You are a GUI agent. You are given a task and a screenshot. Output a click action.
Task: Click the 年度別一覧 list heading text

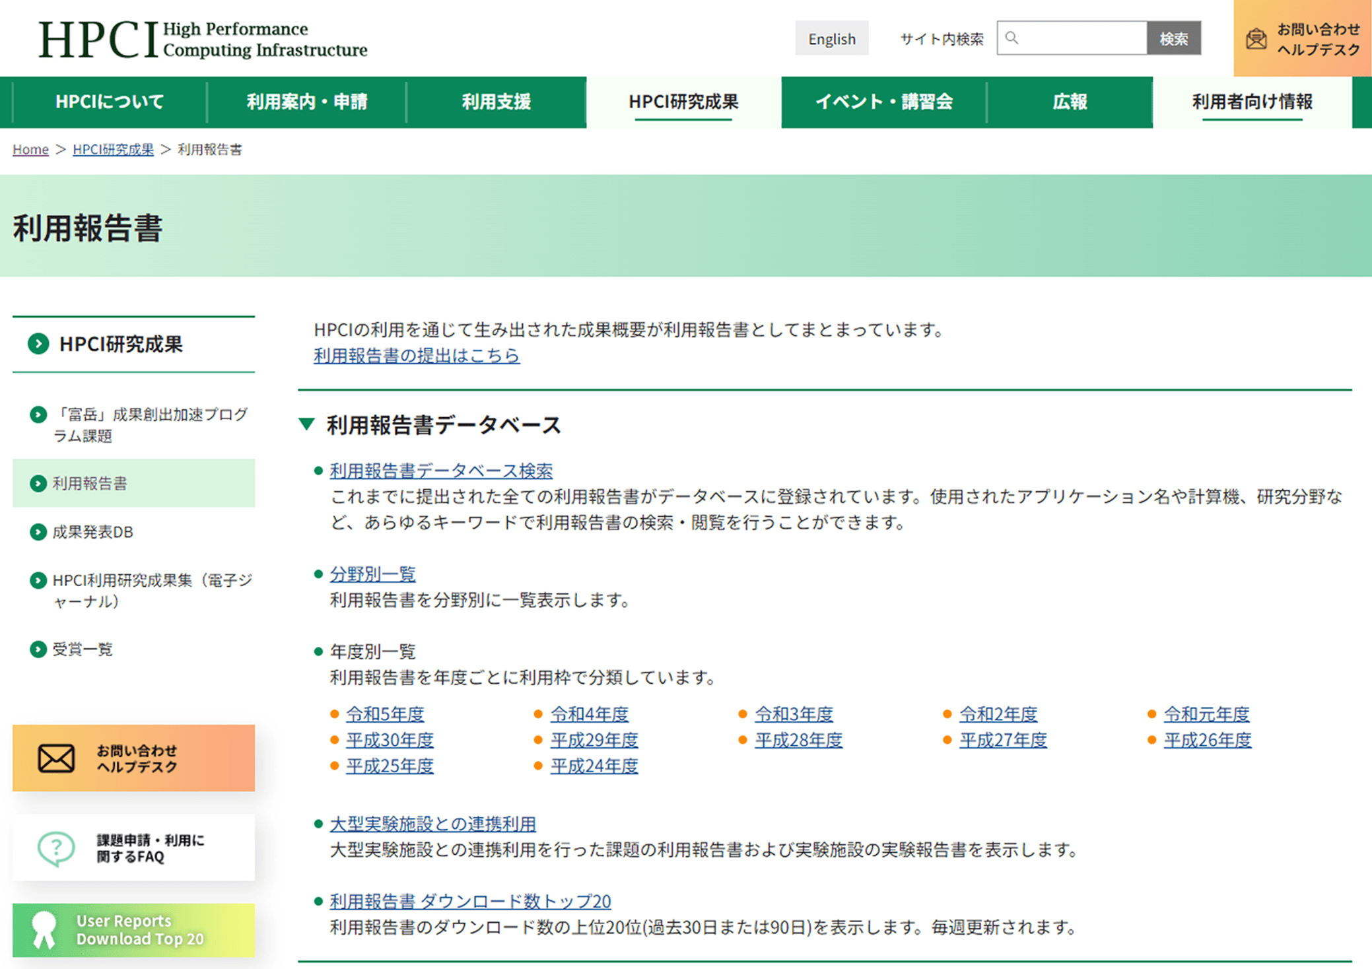point(372,652)
